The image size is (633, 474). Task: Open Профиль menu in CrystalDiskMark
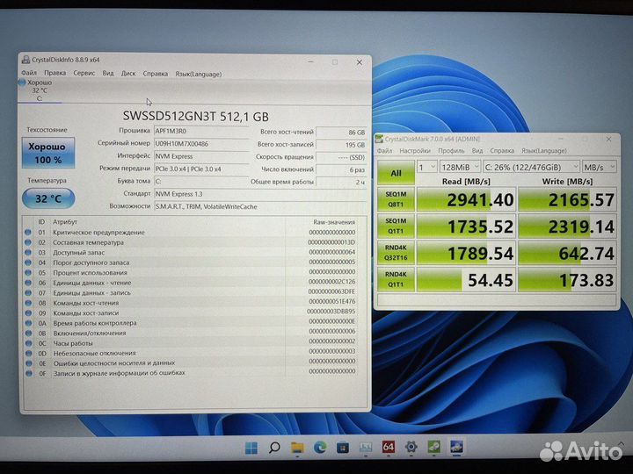451,151
